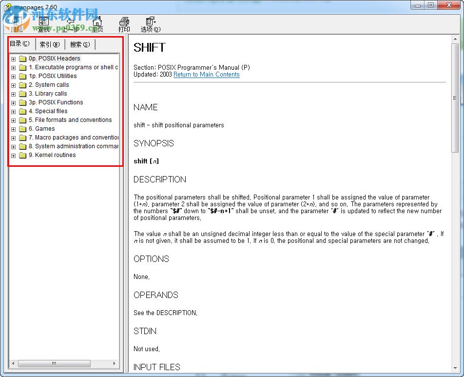Go to the Home page via toolbar icon

(x=97, y=22)
